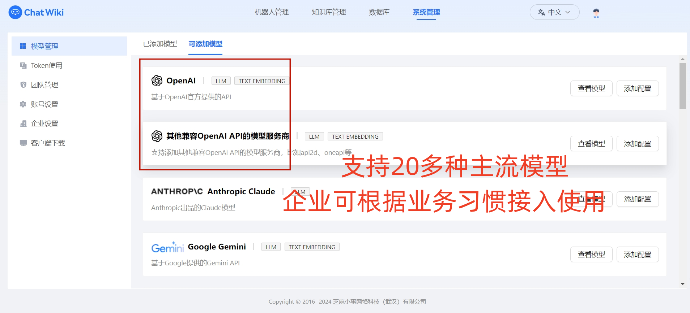The width and height of the screenshot is (690, 313).
Task: Click 添加配置 for Google Gemini
Action: click(x=638, y=255)
